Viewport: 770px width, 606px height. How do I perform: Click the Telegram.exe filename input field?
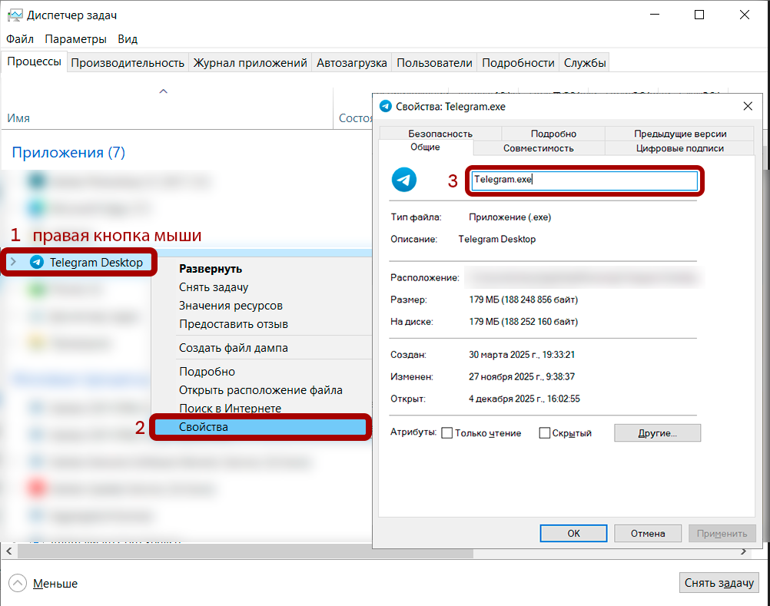(x=584, y=180)
